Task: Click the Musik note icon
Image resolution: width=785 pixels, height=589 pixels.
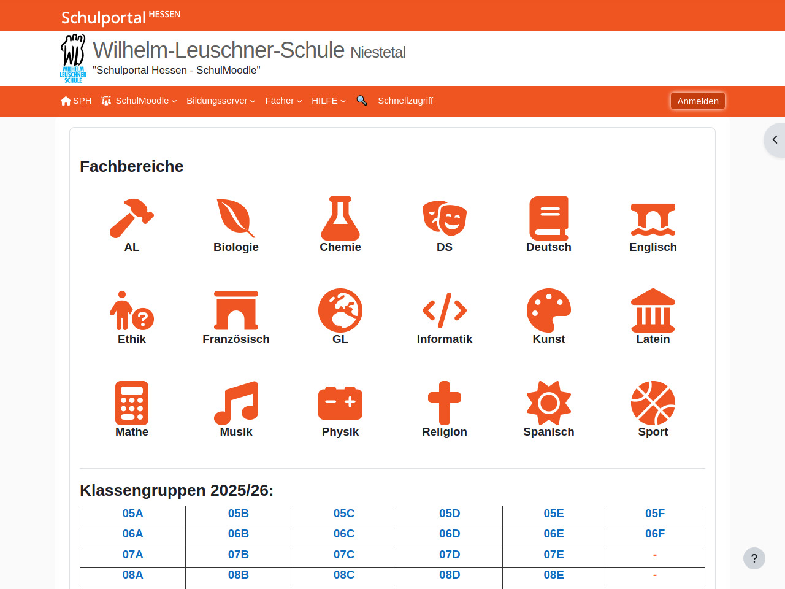Action: (236, 403)
